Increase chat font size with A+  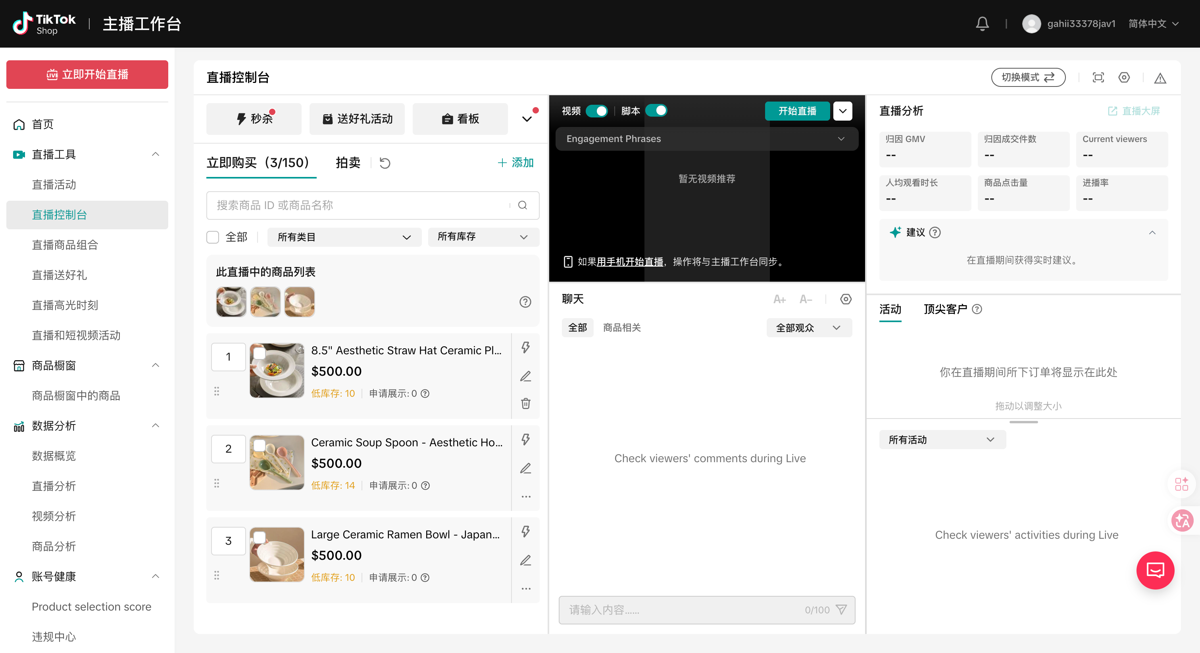779,299
